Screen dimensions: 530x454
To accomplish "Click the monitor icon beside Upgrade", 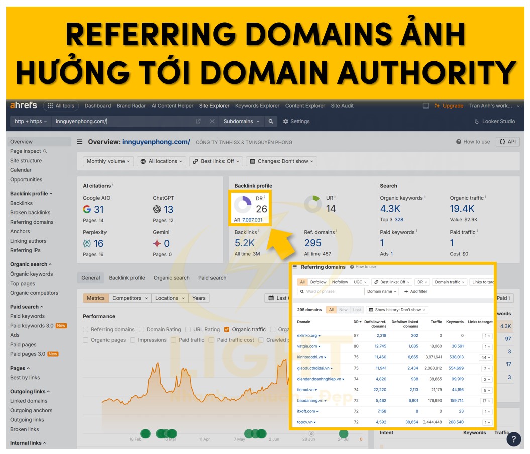I will pyautogui.click(x=426, y=106).
